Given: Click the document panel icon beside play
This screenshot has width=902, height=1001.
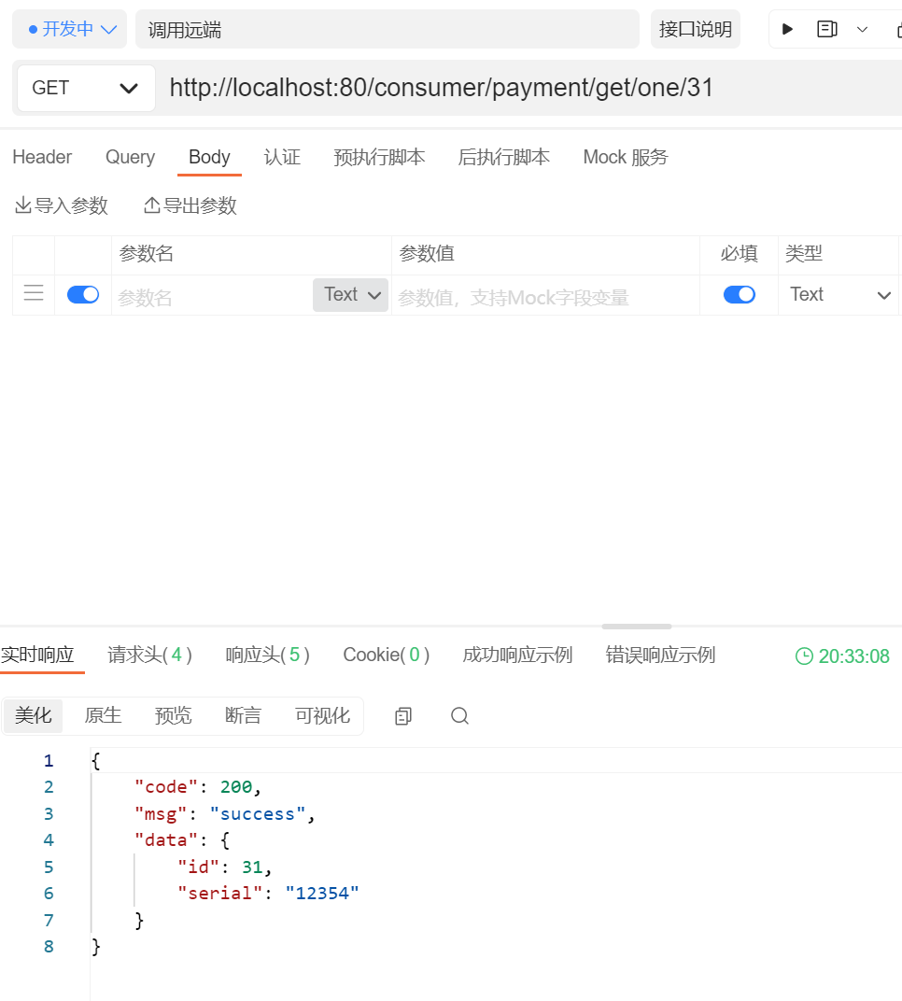Looking at the screenshot, I should click(x=826, y=29).
